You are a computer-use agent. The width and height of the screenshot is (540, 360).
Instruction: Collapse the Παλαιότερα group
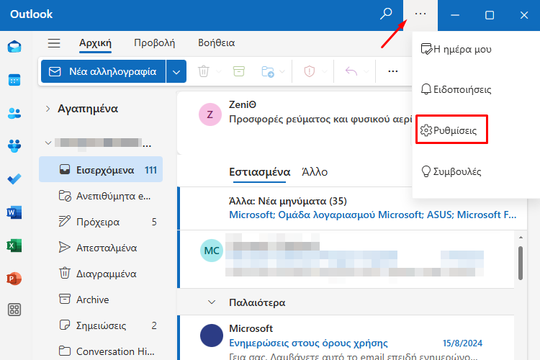[212, 302]
